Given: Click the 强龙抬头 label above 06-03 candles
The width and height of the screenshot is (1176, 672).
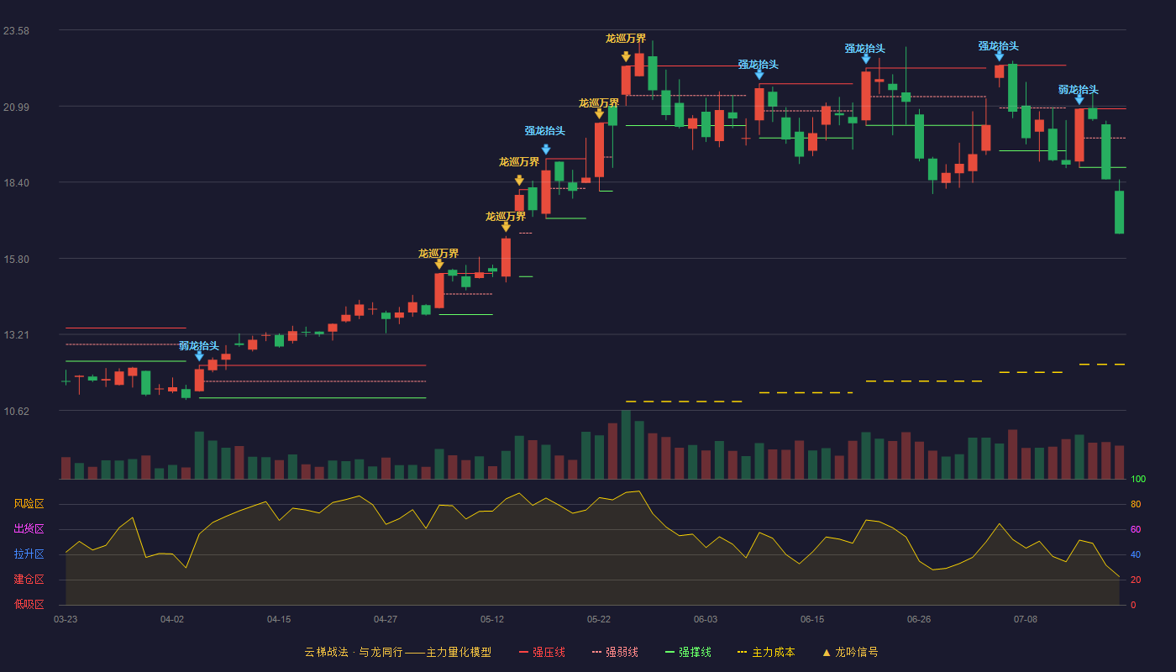Looking at the screenshot, I should pos(759,65).
